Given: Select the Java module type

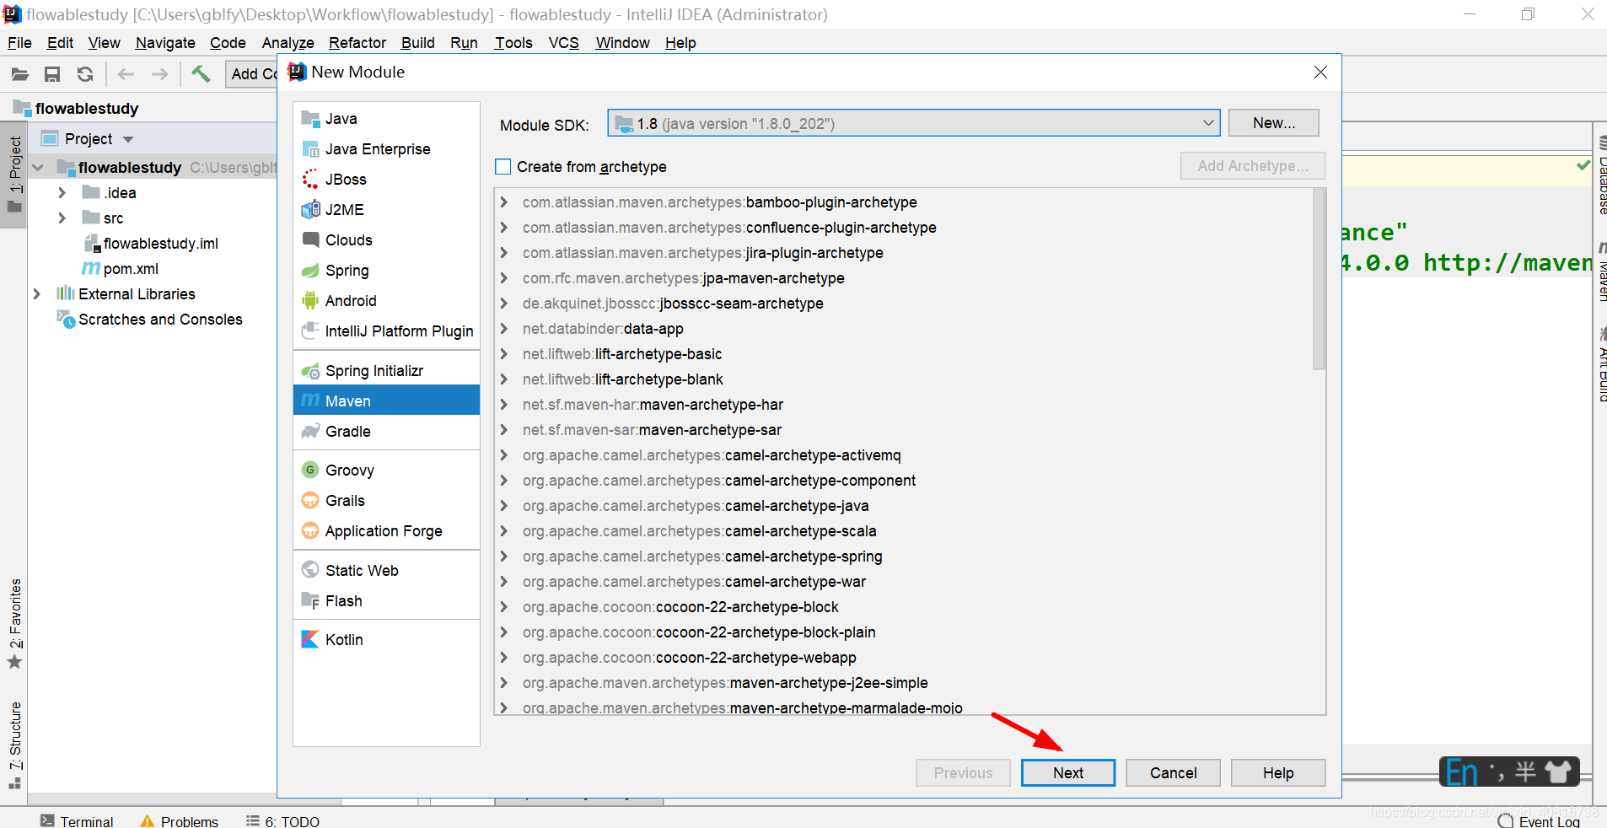Looking at the screenshot, I should [386, 119].
